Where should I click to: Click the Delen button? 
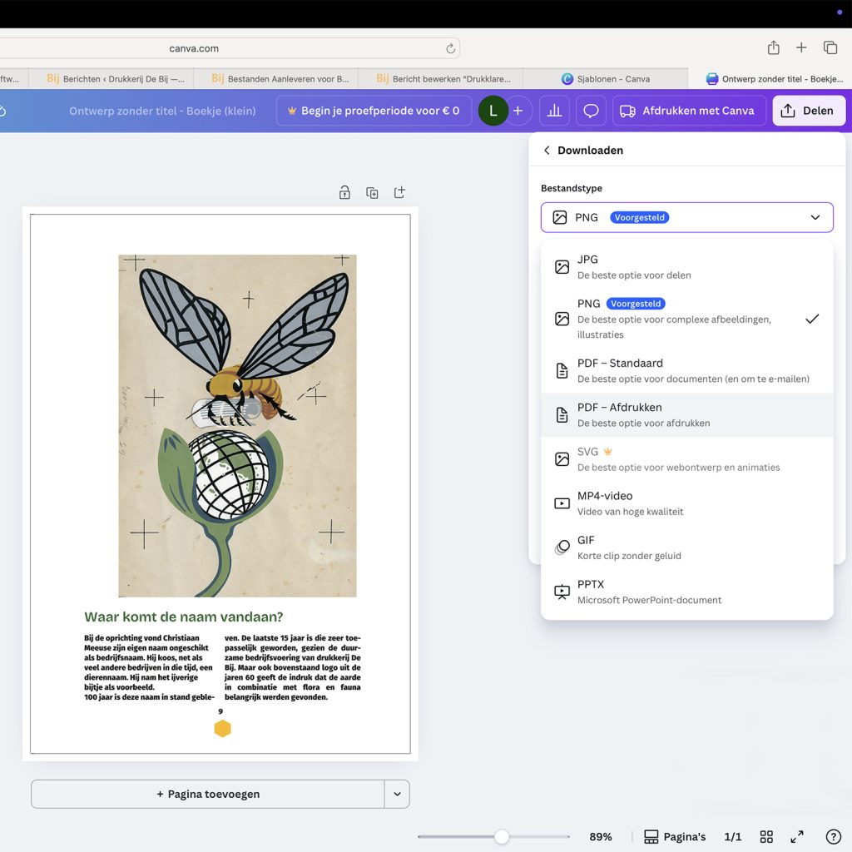[x=808, y=111]
